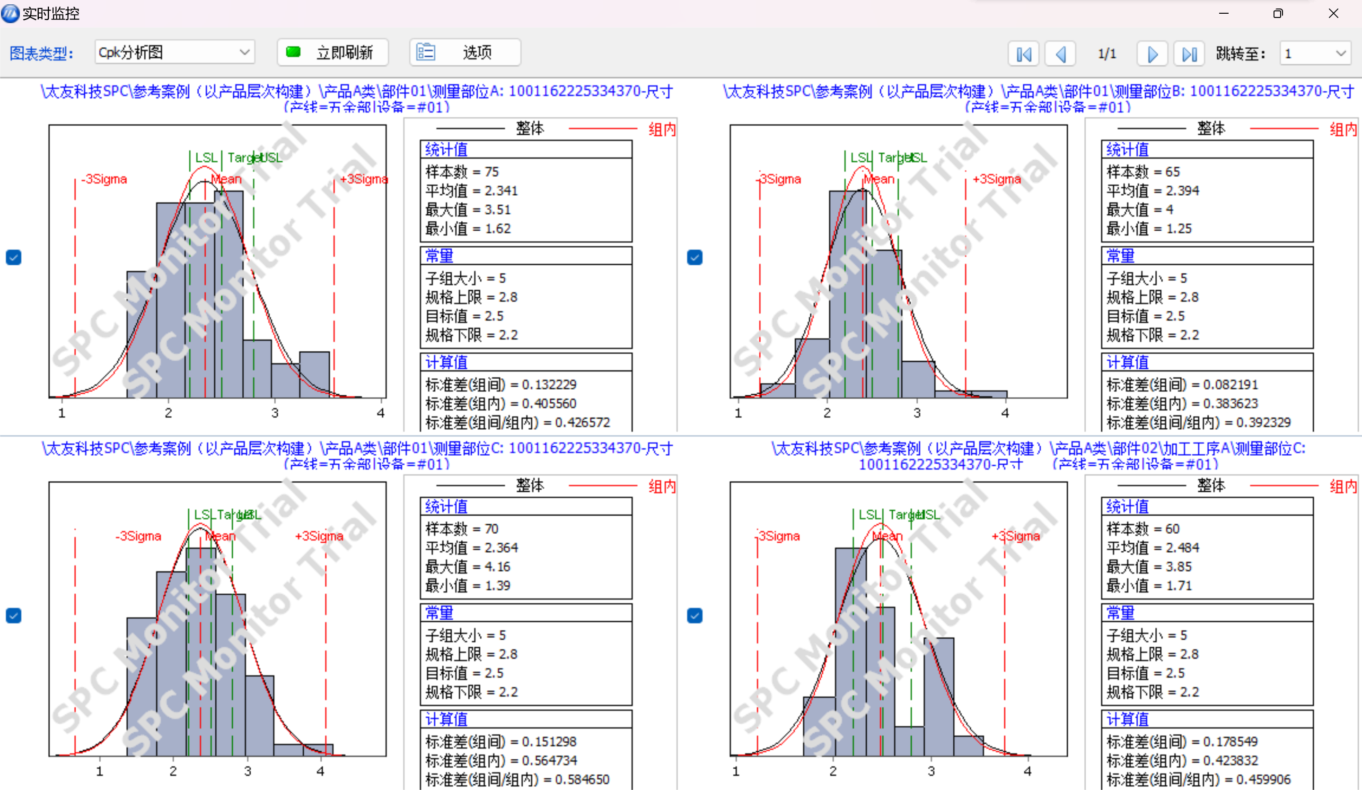
Task: Click the green refresh indicator icon
Action: pos(293,52)
